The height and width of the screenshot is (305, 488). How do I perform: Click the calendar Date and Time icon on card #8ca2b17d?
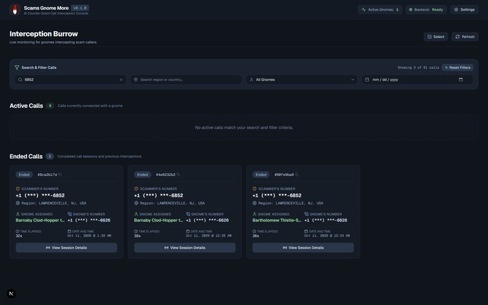point(70,231)
